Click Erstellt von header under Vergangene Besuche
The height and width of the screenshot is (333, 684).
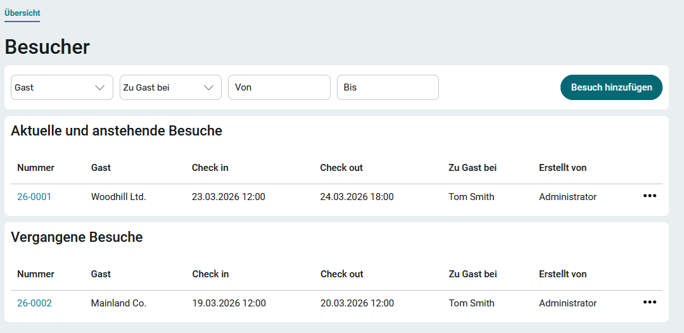562,274
